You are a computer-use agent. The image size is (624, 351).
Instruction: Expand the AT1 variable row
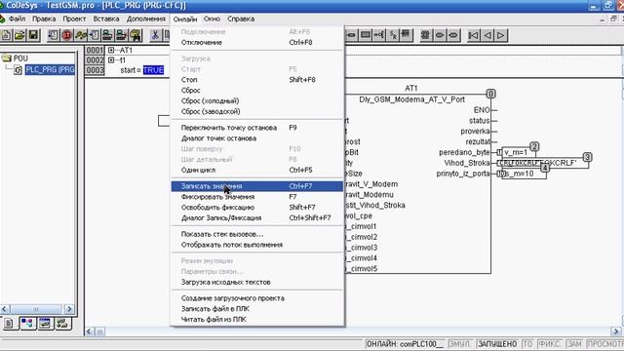(x=111, y=50)
